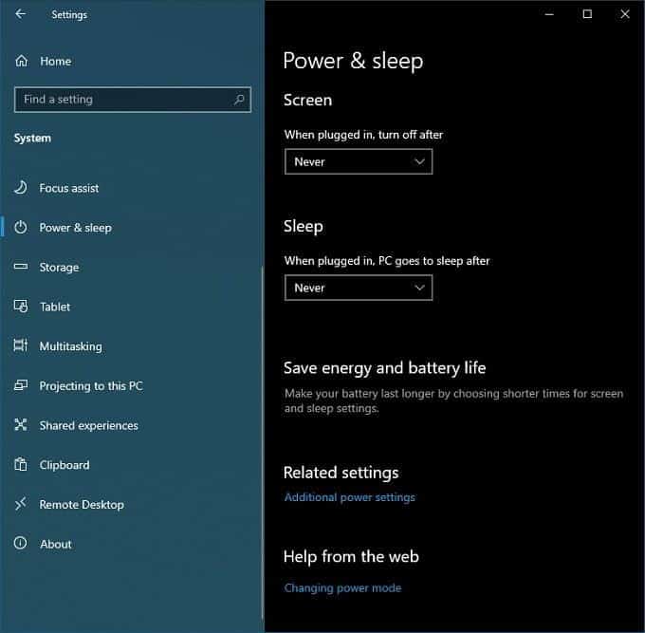Click the Remote Desktop icon
The height and width of the screenshot is (633, 645).
[21, 504]
